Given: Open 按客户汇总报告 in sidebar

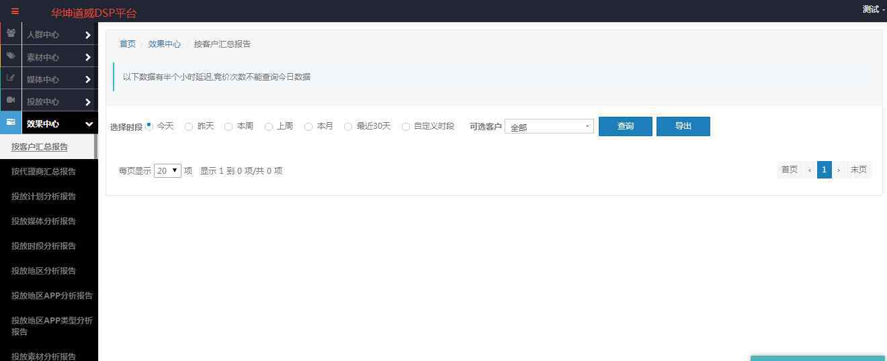Looking at the screenshot, I should pos(40,147).
